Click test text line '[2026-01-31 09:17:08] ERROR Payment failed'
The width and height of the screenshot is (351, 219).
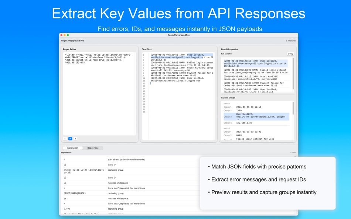pos(181,73)
